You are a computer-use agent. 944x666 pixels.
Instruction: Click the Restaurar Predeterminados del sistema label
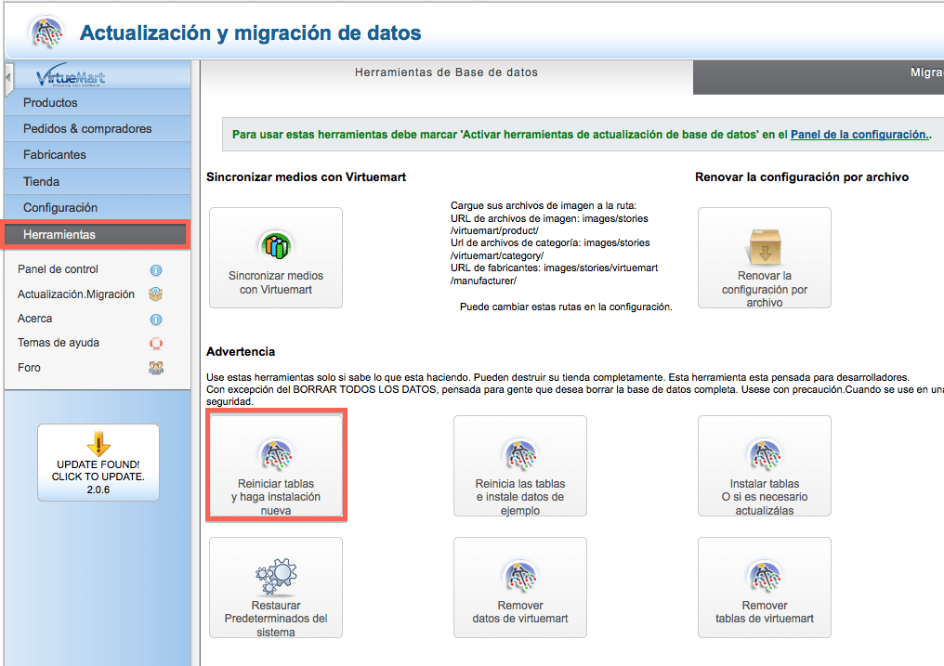click(276, 619)
